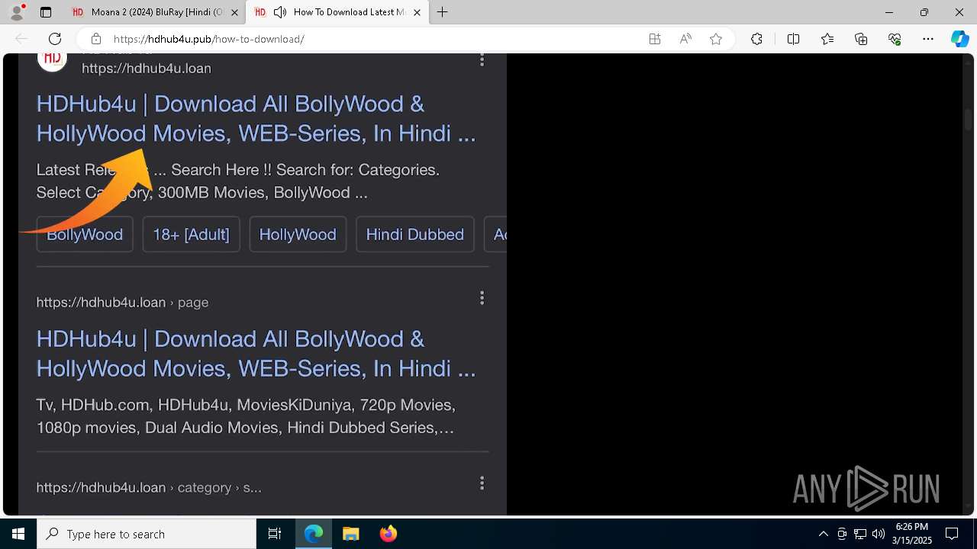This screenshot has height=549, width=977.
Task: Select the 18+ [Adult] chip
Action: click(x=191, y=234)
